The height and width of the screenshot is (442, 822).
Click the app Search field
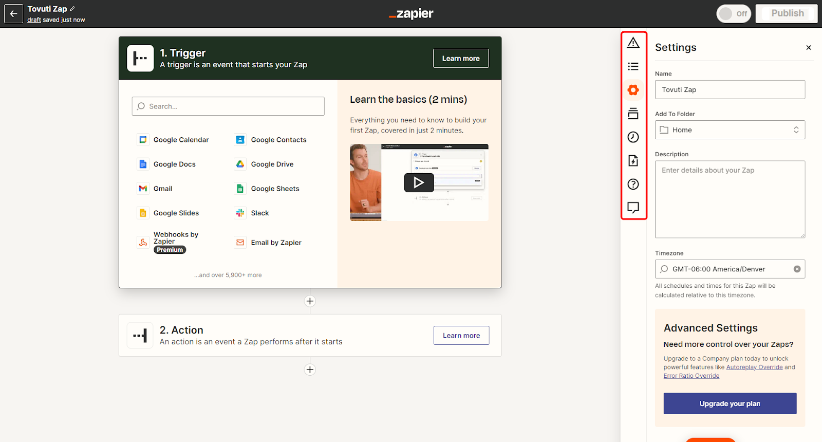(x=228, y=106)
